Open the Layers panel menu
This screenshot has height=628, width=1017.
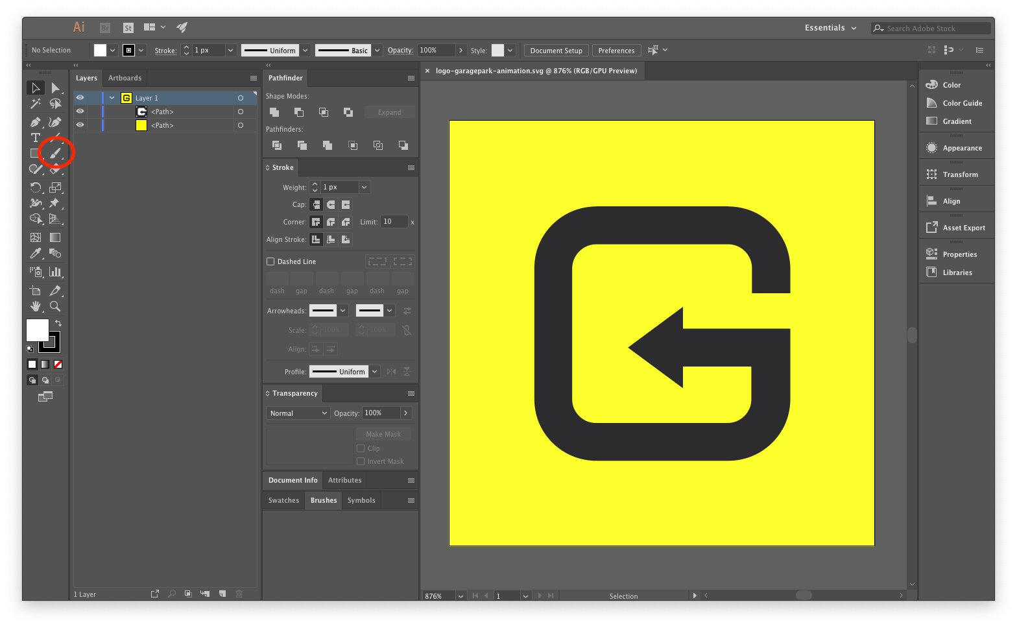pyautogui.click(x=254, y=78)
